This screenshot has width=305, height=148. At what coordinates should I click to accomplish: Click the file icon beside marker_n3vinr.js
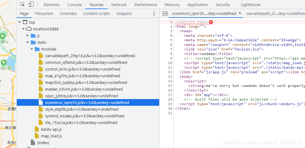(41, 89)
